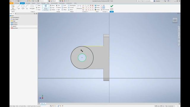Viewport: 190px width, 107px height.
Task: Switch to the Collaborate tab
Action: coord(69,3)
